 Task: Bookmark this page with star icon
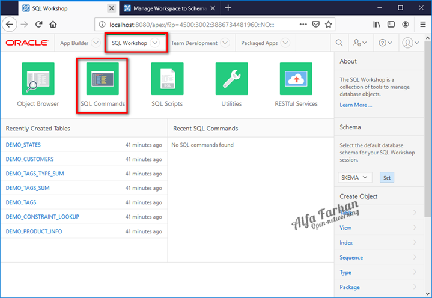pyautogui.click(x=329, y=25)
